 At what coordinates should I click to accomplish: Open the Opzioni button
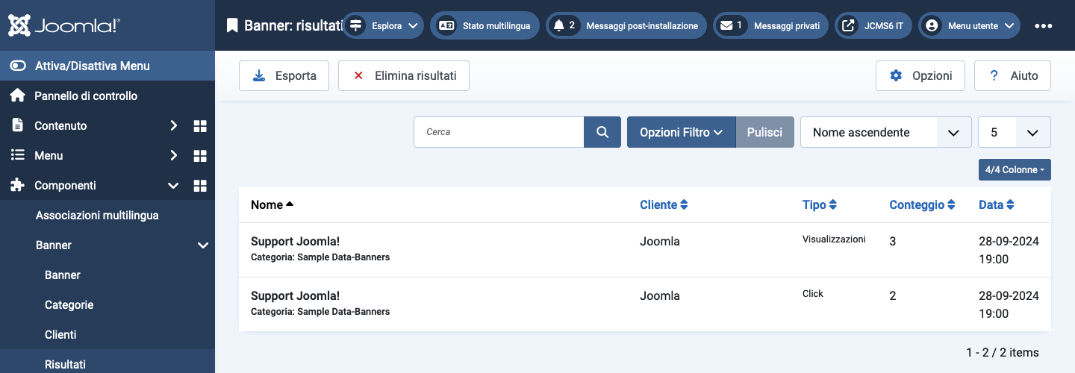[x=920, y=76]
